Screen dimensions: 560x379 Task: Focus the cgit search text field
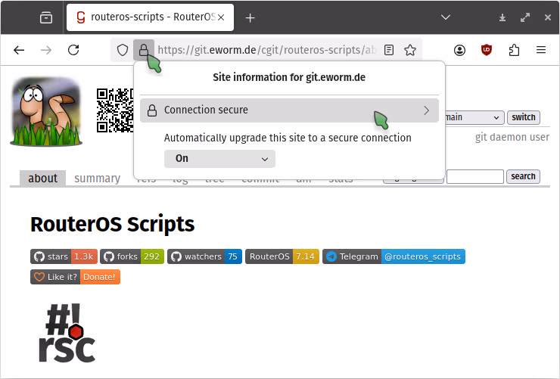tap(474, 176)
